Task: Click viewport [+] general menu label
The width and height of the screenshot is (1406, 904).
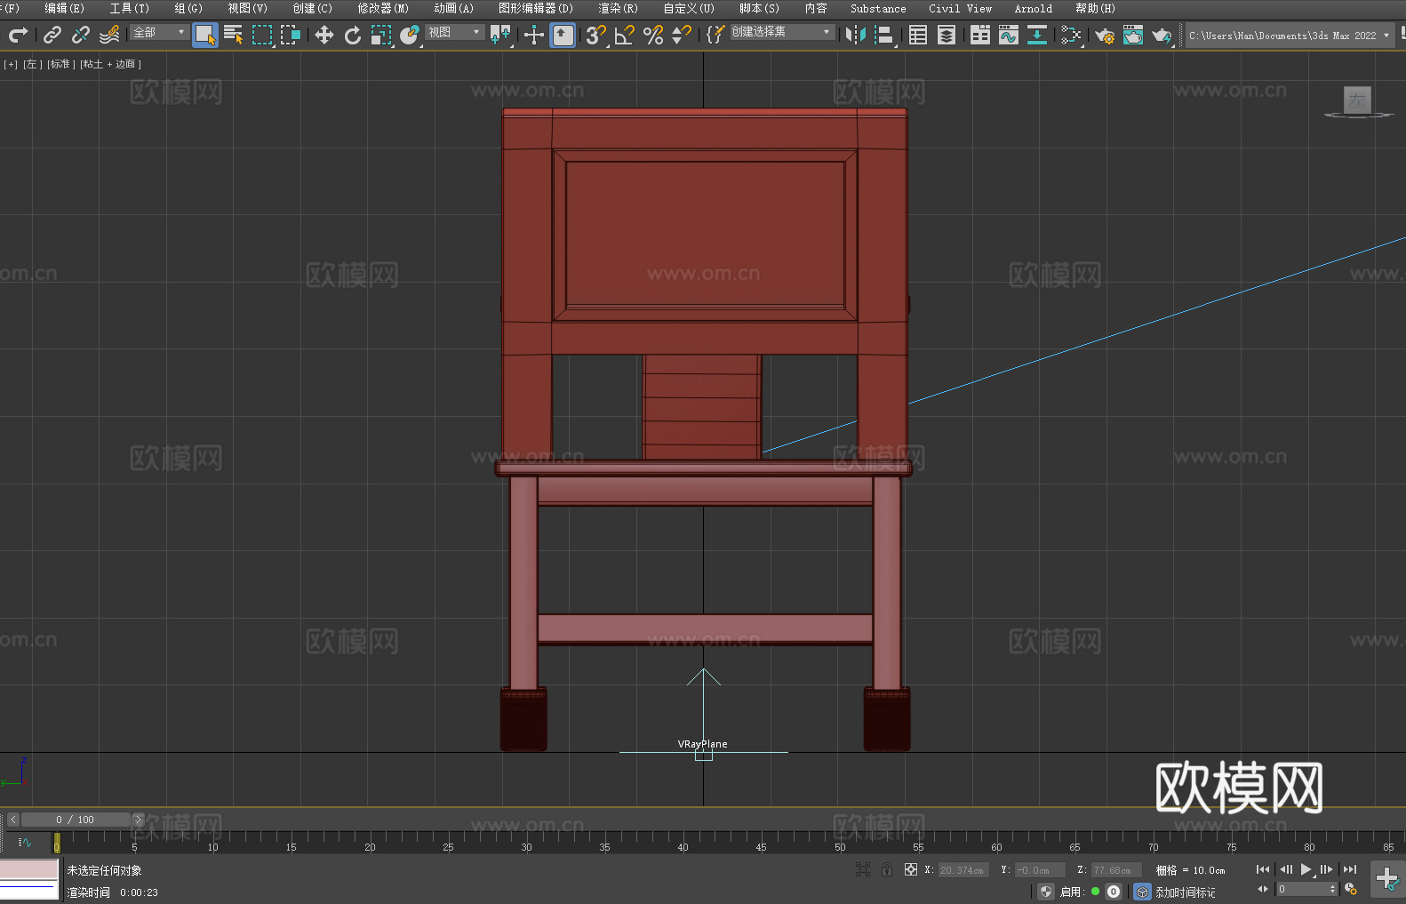Action: point(11,64)
